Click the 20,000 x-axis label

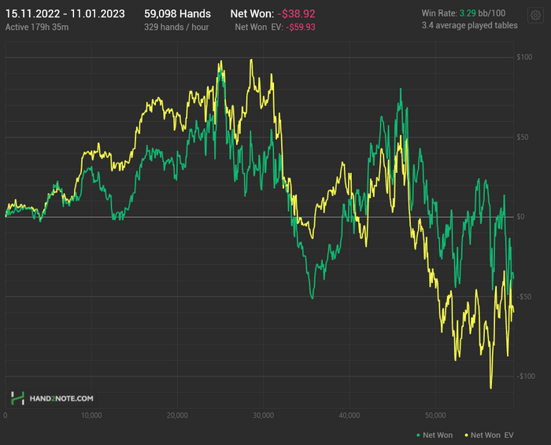(x=177, y=416)
